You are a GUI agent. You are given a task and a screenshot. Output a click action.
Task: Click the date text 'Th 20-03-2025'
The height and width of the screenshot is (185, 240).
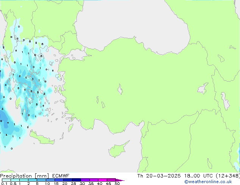(x=159, y=176)
